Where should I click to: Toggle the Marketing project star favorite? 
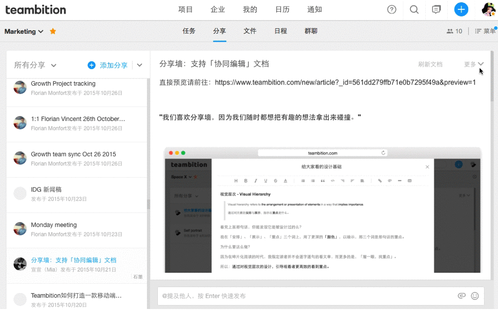53,31
